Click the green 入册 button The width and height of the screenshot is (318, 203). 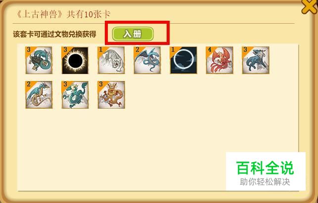(133, 34)
